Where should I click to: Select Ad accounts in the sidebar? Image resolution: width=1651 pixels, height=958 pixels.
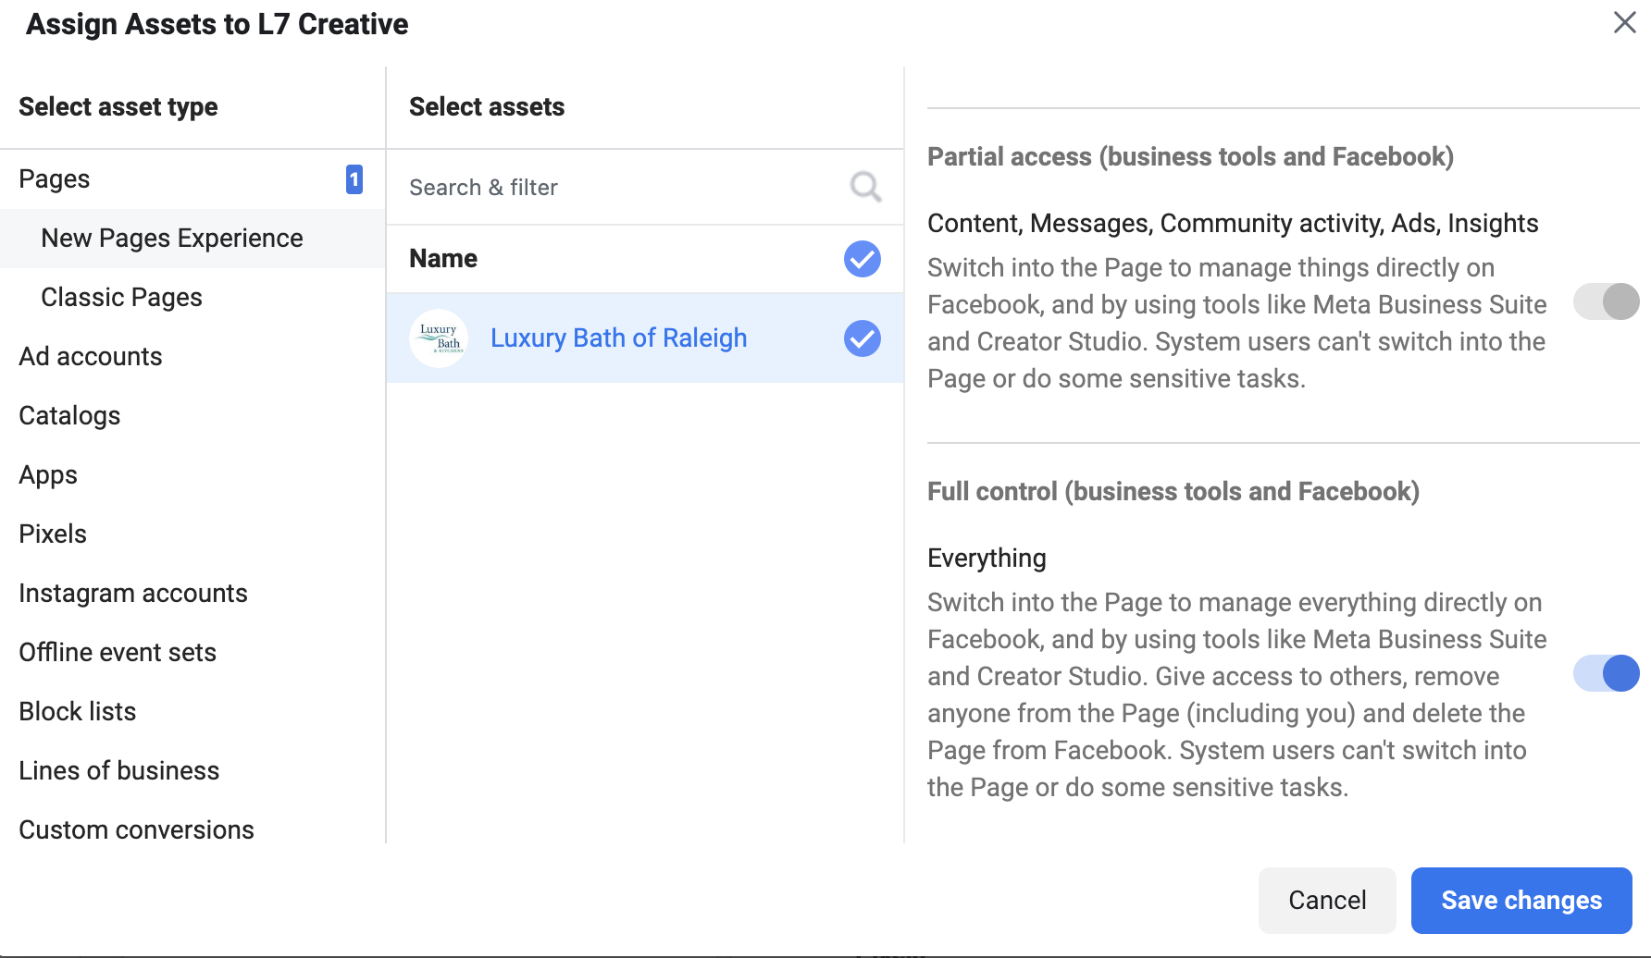[90, 356]
